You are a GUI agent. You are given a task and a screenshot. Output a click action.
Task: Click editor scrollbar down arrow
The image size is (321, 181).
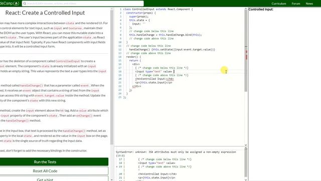tap(246, 145)
